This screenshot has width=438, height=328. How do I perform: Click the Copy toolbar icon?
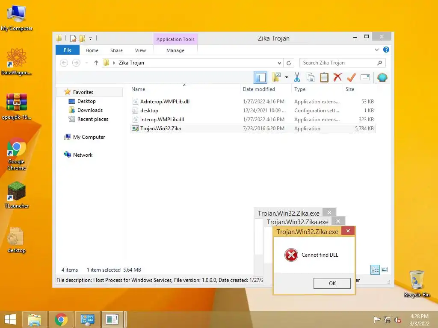point(311,77)
